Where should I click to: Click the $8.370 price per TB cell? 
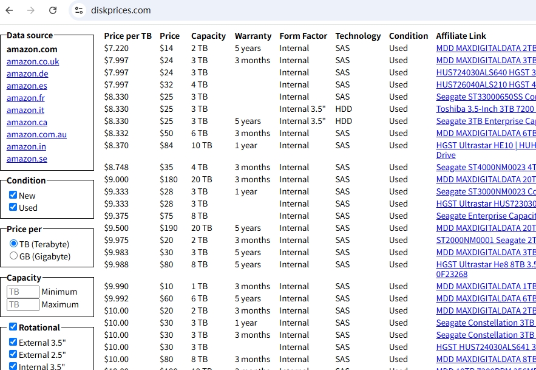[x=116, y=145]
